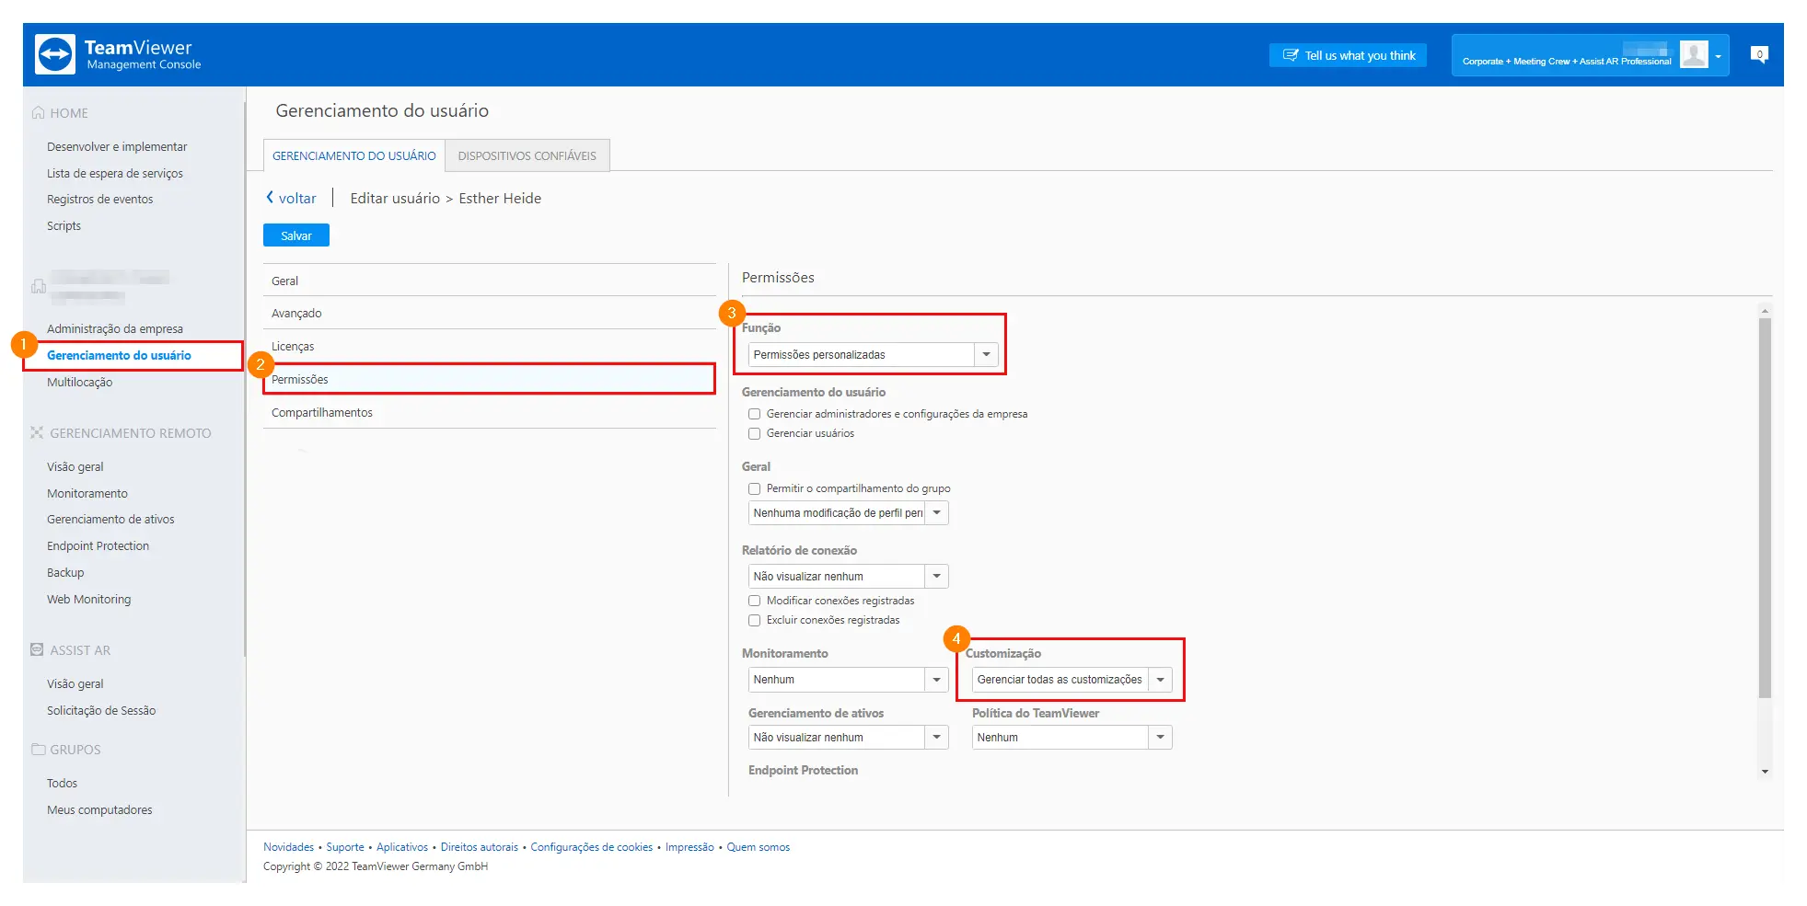Open Visão geral under Assist AR
This screenshot has height=906, width=1807.
pos(75,683)
